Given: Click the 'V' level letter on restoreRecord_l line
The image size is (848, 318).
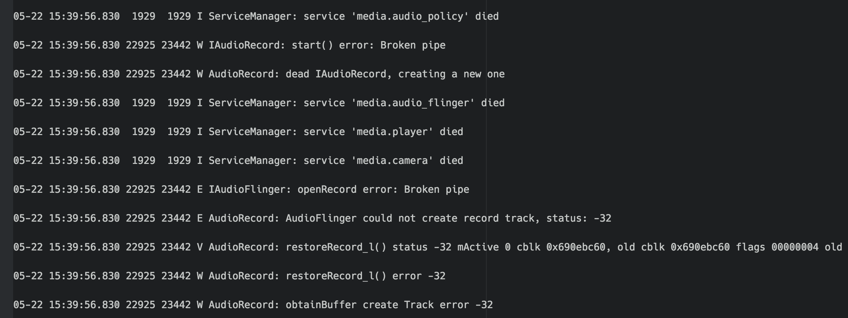Looking at the screenshot, I should pyautogui.click(x=199, y=247).
